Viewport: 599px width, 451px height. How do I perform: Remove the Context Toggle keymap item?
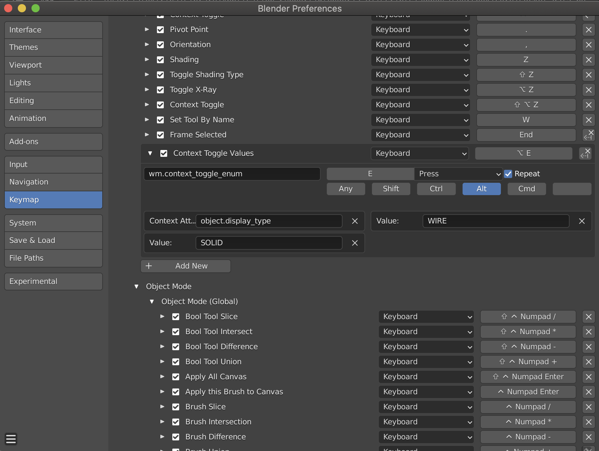point(588,105)
